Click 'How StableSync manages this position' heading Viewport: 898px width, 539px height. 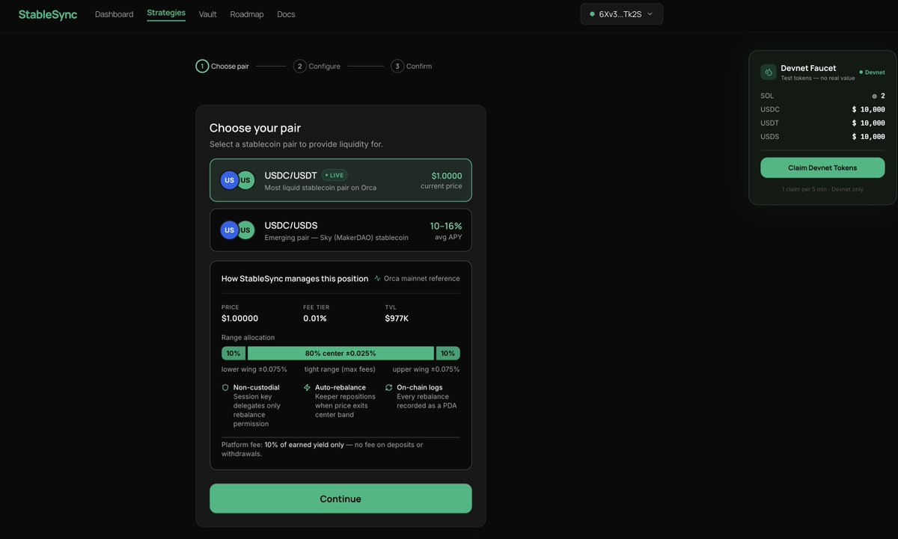[x=295, y=279]
